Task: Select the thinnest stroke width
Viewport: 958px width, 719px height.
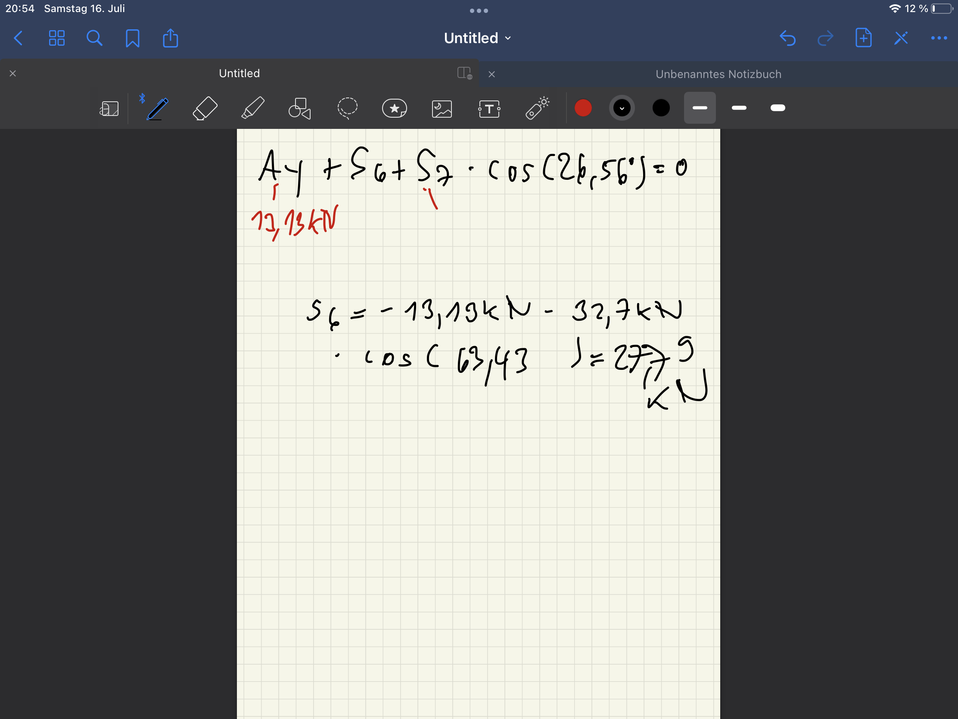Action: point(700,108)
